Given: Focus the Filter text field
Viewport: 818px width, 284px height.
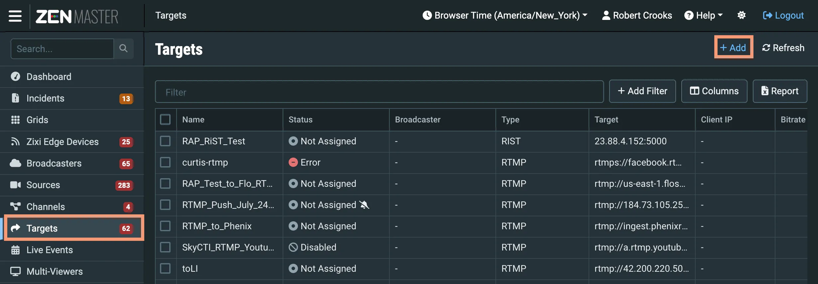Looking at the screenshot, I should (x=379, y=92).
